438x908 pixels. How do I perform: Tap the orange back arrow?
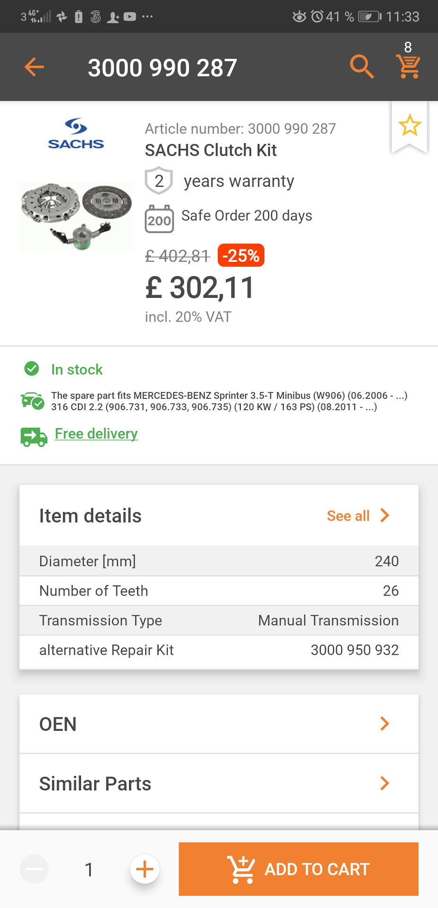click(34, 67)
